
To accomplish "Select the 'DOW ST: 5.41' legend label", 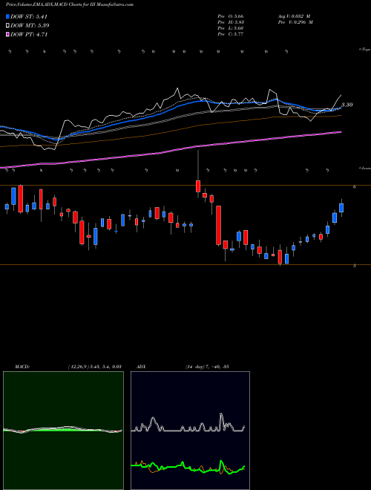I will coord(29,16).
